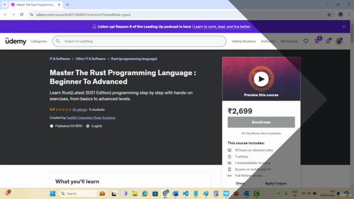View site information icon in address bar

[x=32, y=15]
